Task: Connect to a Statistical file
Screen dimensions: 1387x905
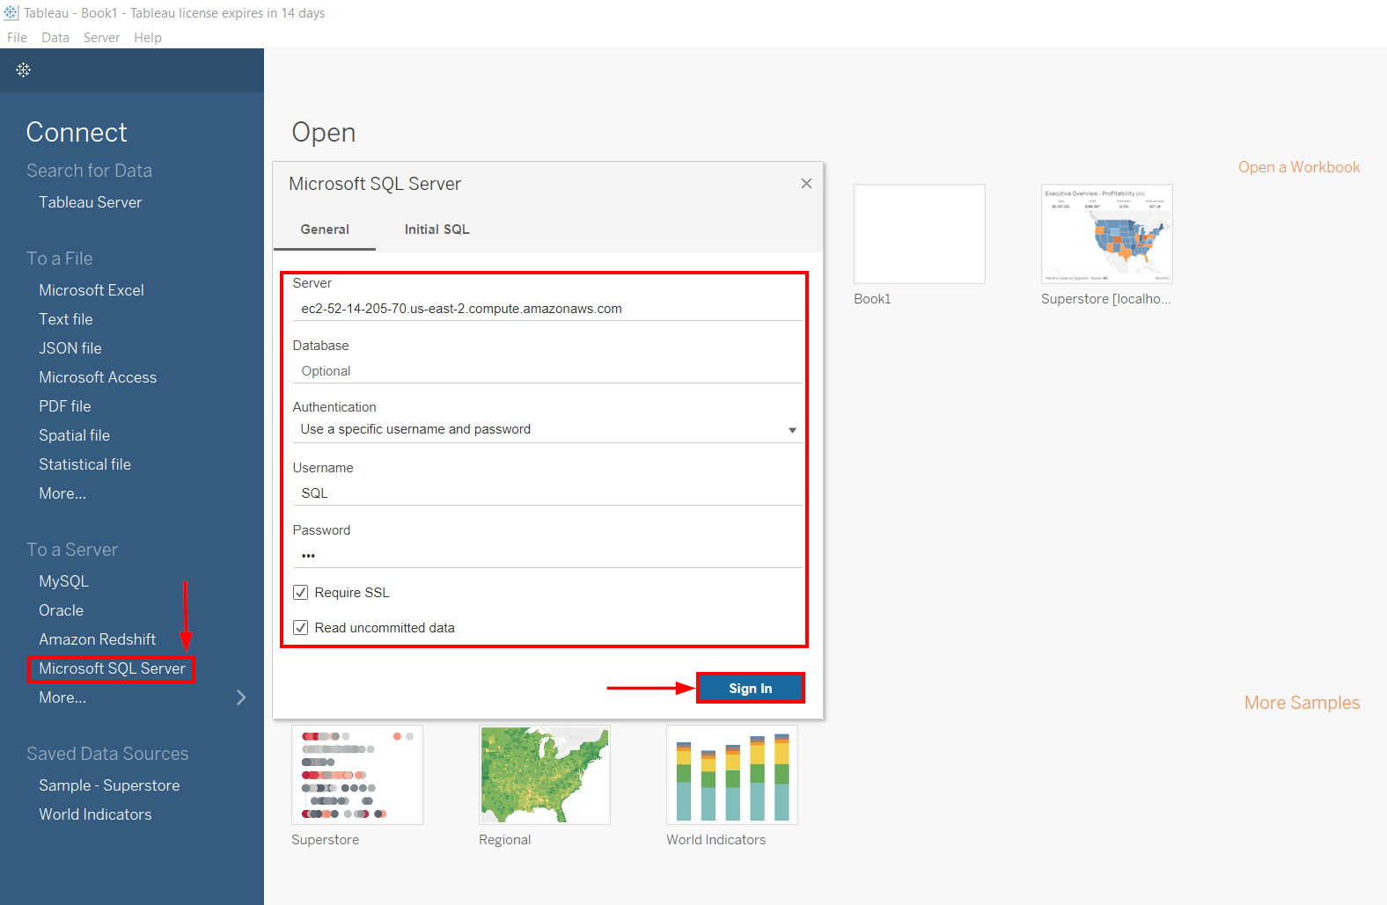Action: 85,464
